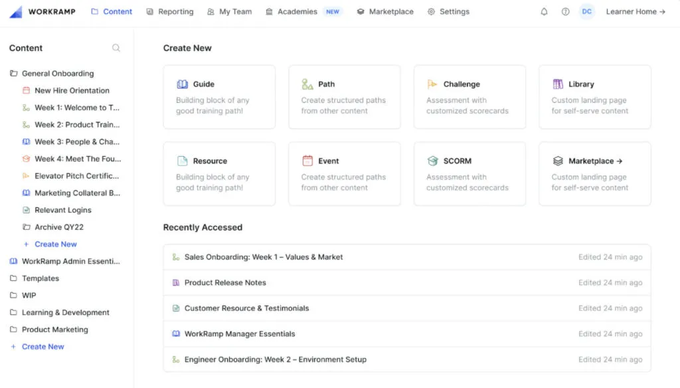
Task: Expand the WIP folder
Action: pos(23,296)
